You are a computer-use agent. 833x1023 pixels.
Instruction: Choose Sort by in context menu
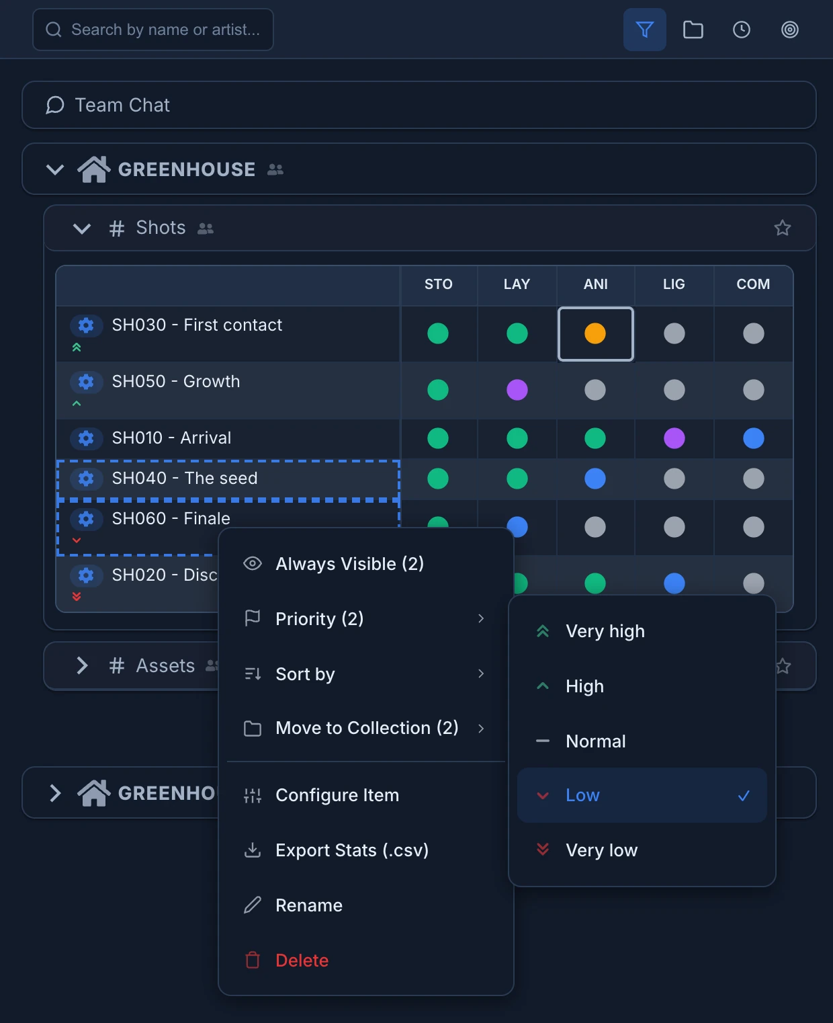pos(366,673)
